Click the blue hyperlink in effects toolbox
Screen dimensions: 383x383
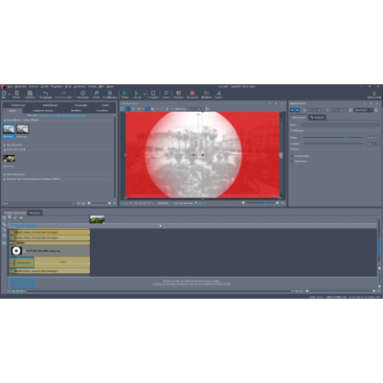pos(62,115)
